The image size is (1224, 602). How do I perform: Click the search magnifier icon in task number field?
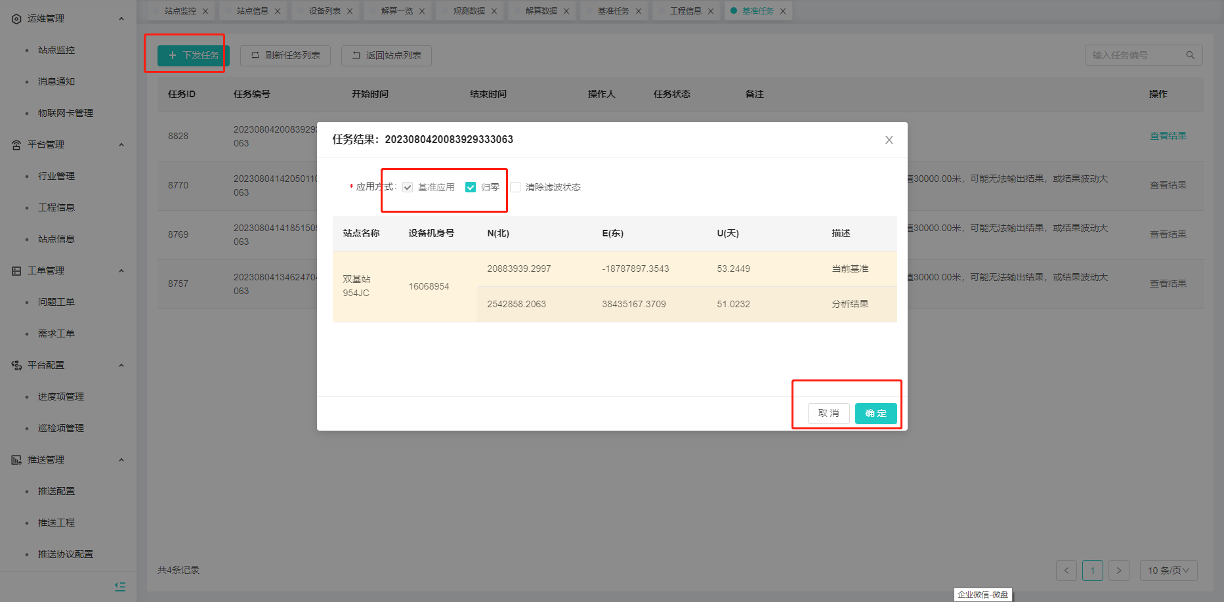click(x=1190, y=55)
